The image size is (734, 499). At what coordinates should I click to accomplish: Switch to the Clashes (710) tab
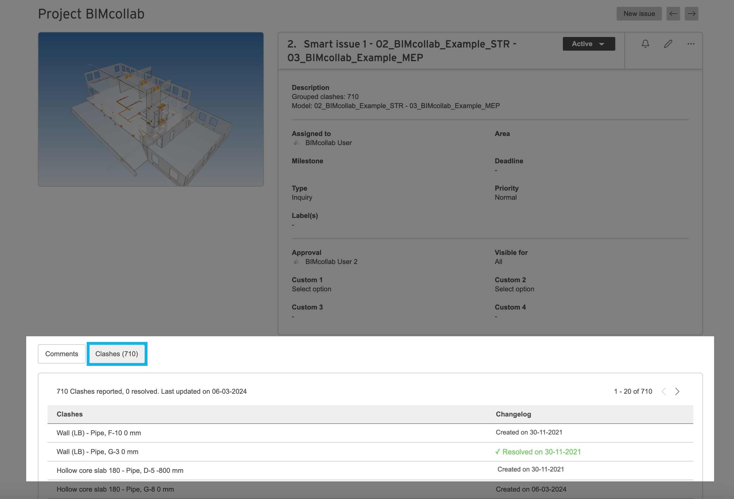117,354
